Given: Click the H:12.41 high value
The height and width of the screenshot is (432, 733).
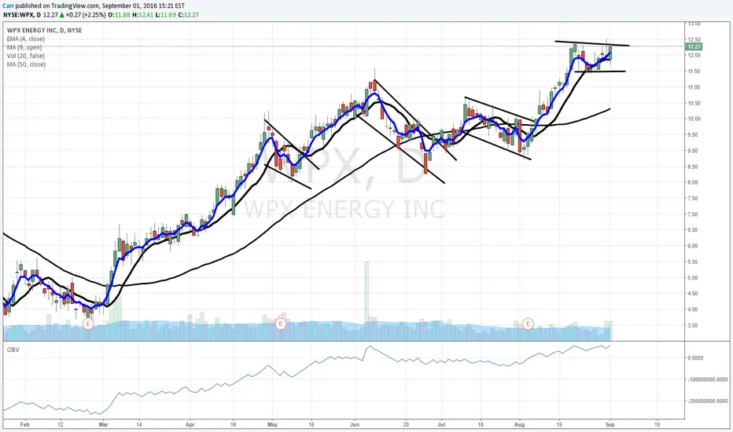Looking at the screenshot, I should tap(143, 15).
